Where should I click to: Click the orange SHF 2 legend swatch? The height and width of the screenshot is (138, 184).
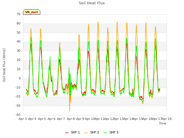(86, 133)
